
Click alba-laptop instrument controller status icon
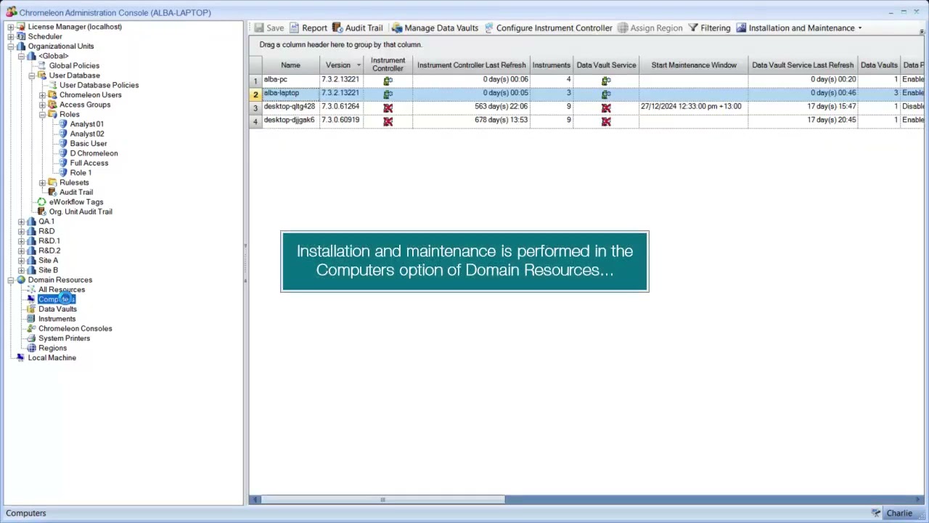point(388,94)
